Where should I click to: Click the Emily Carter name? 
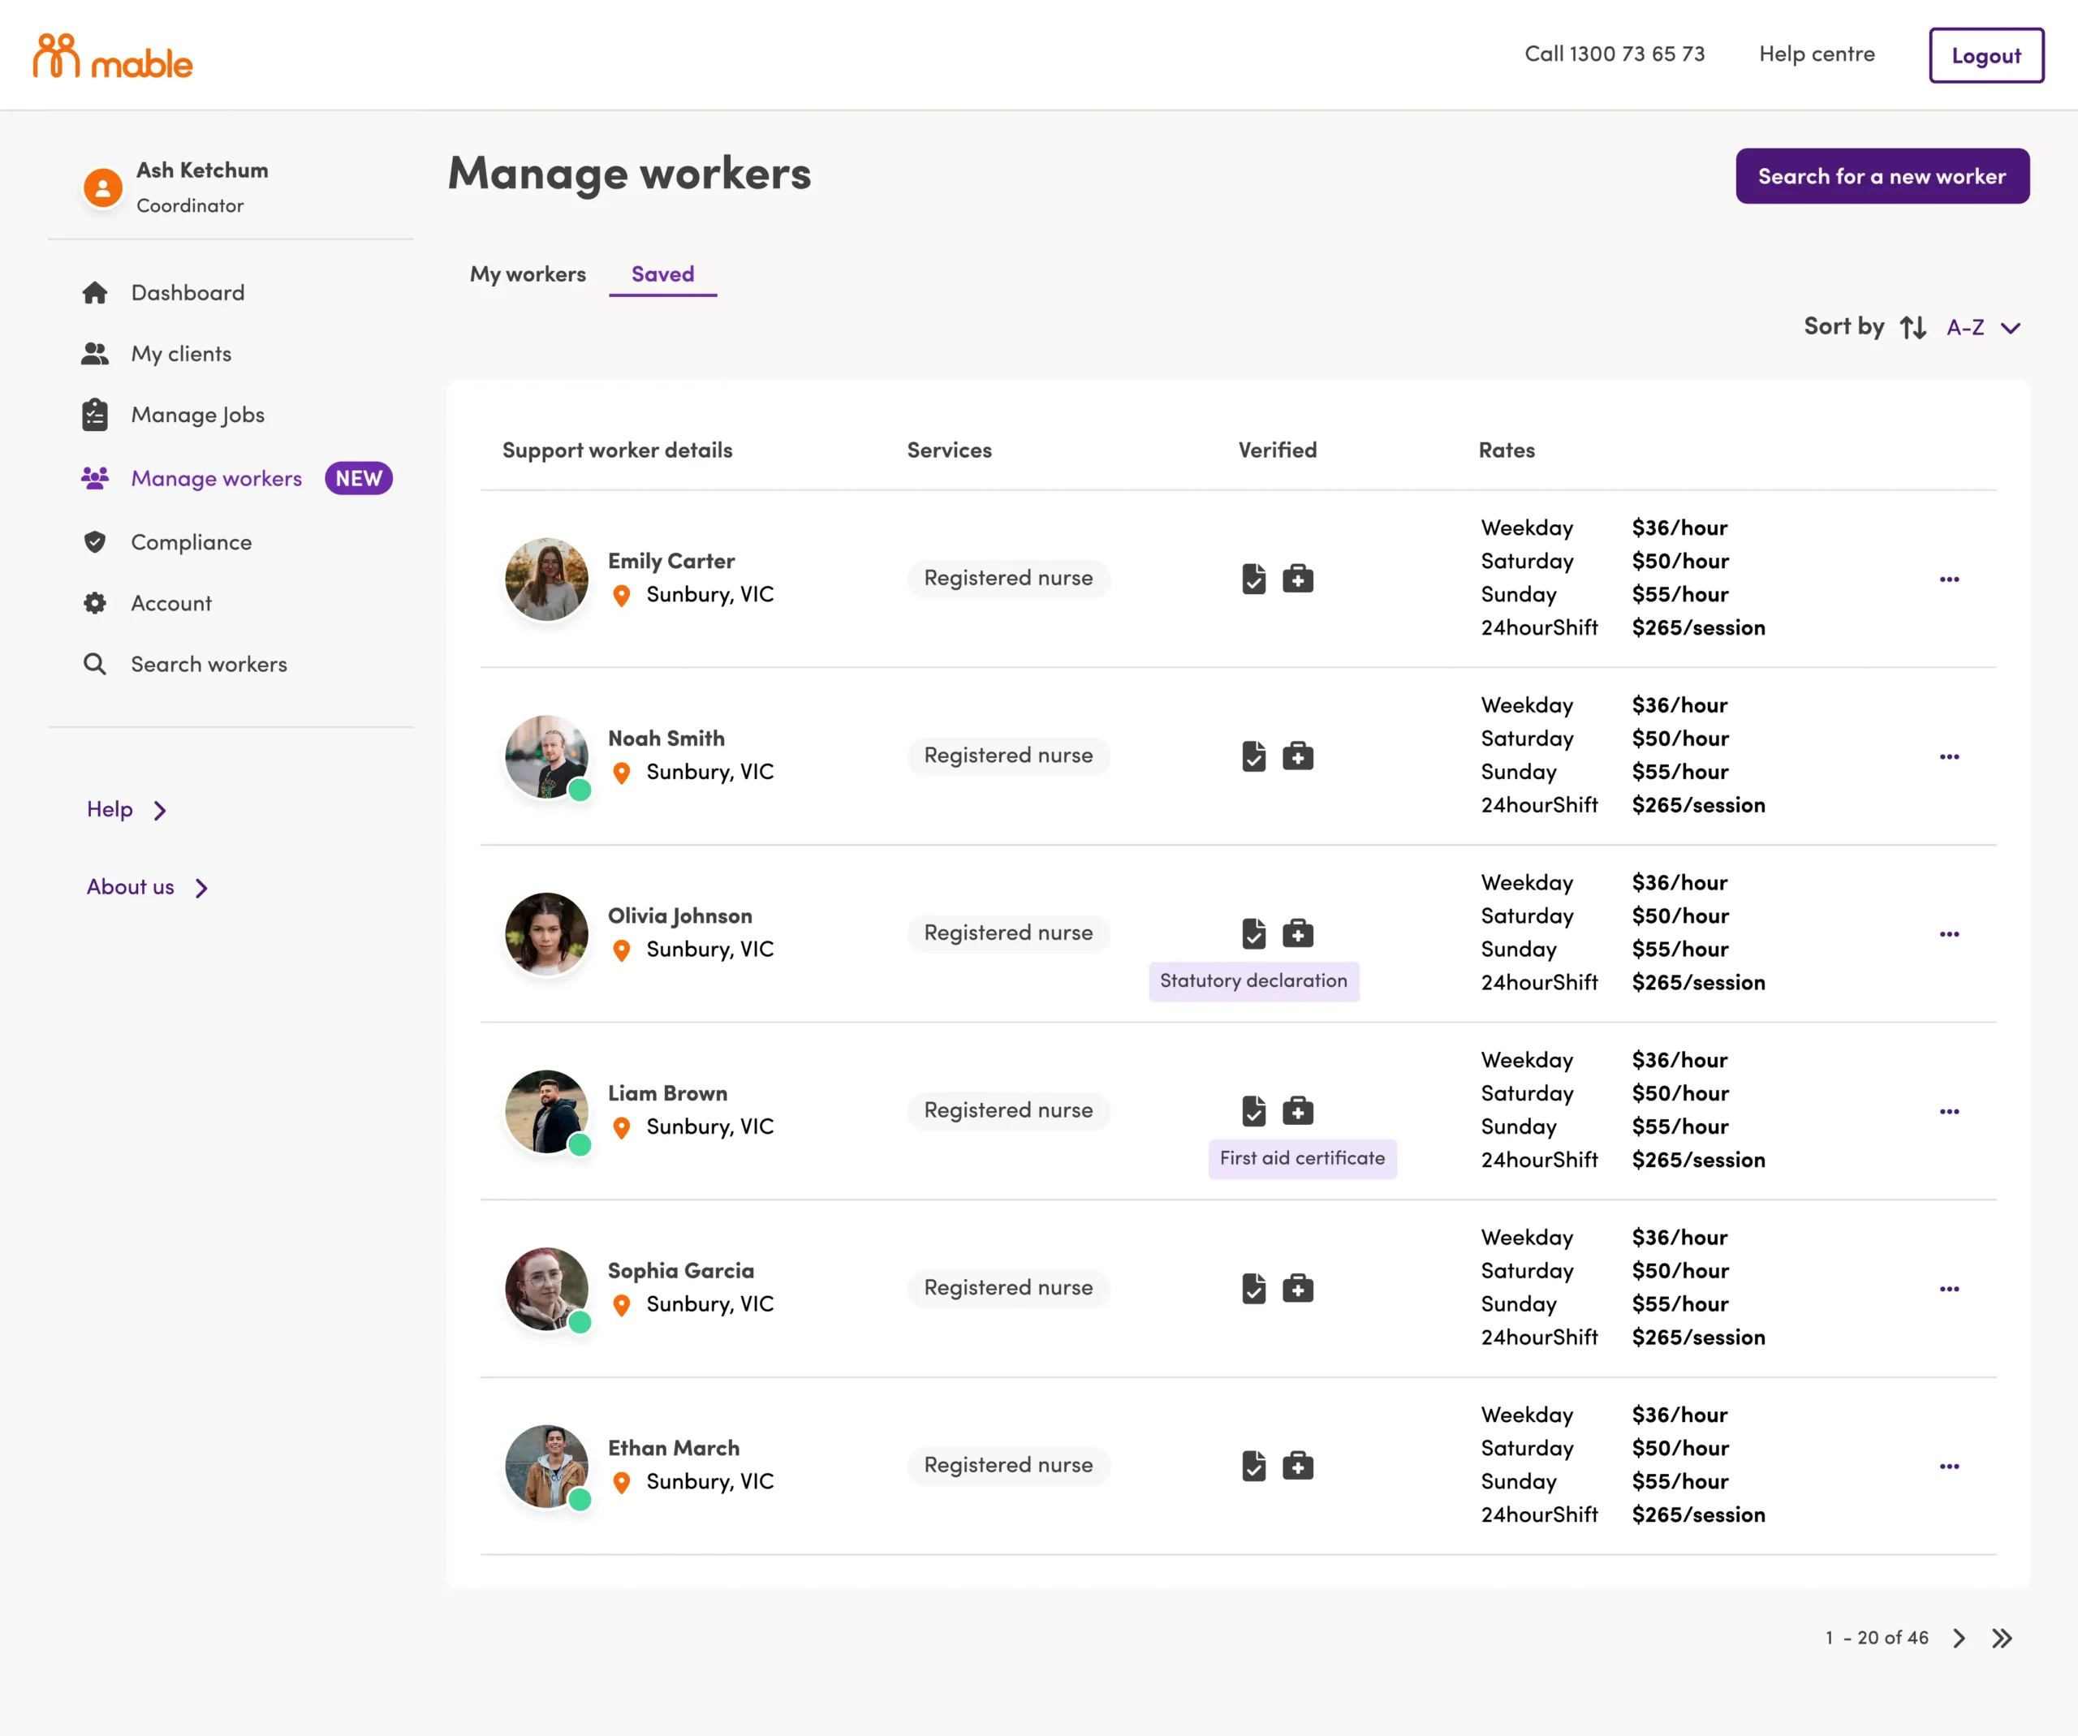(671, 562)
